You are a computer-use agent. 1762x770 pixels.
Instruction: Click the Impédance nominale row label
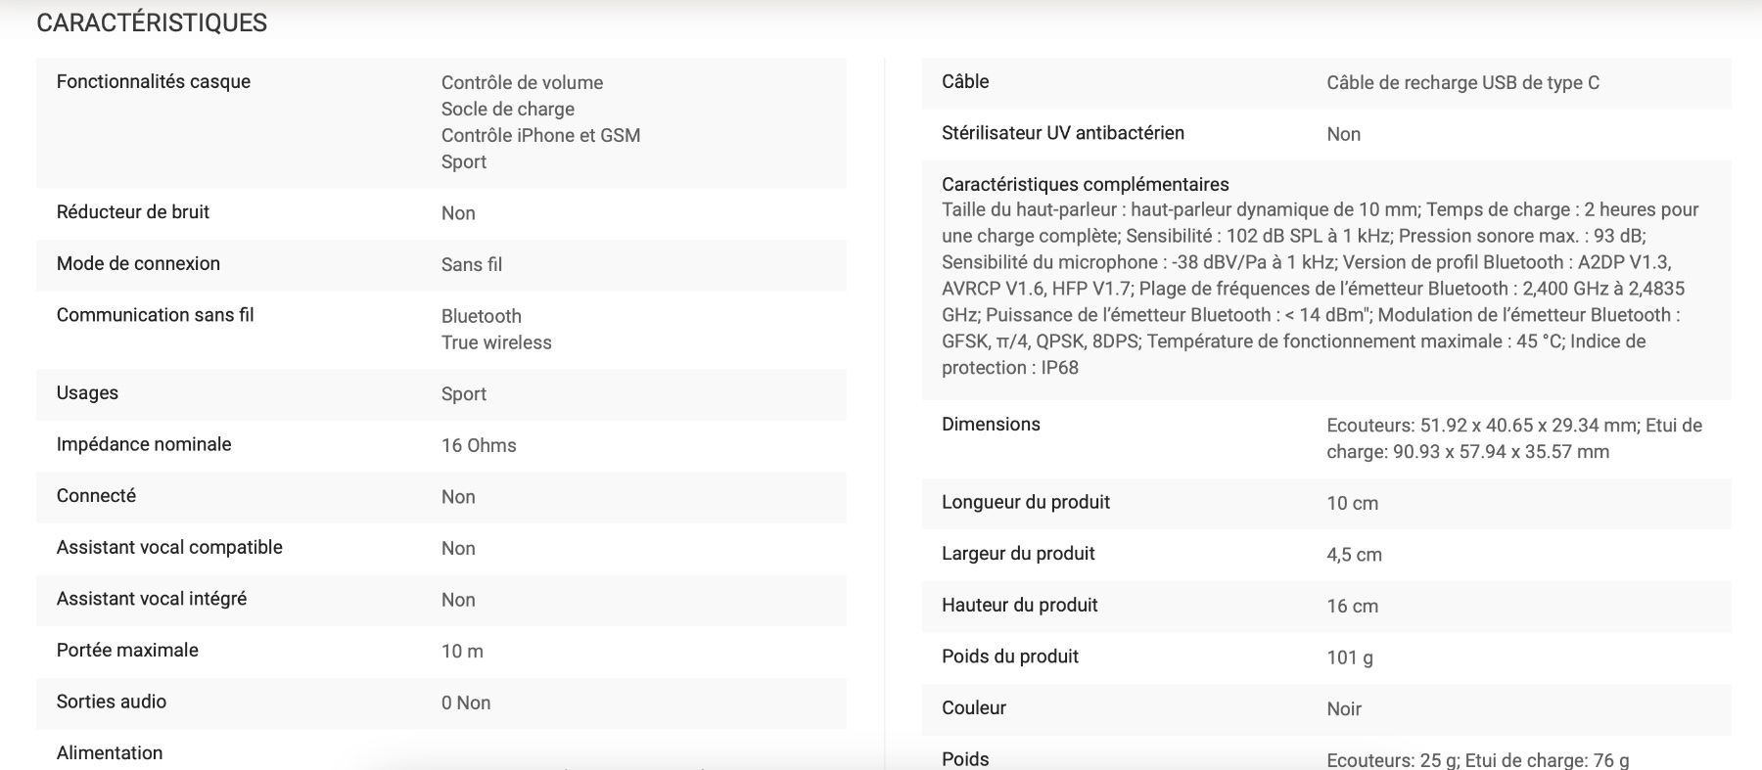pos(144,444)
